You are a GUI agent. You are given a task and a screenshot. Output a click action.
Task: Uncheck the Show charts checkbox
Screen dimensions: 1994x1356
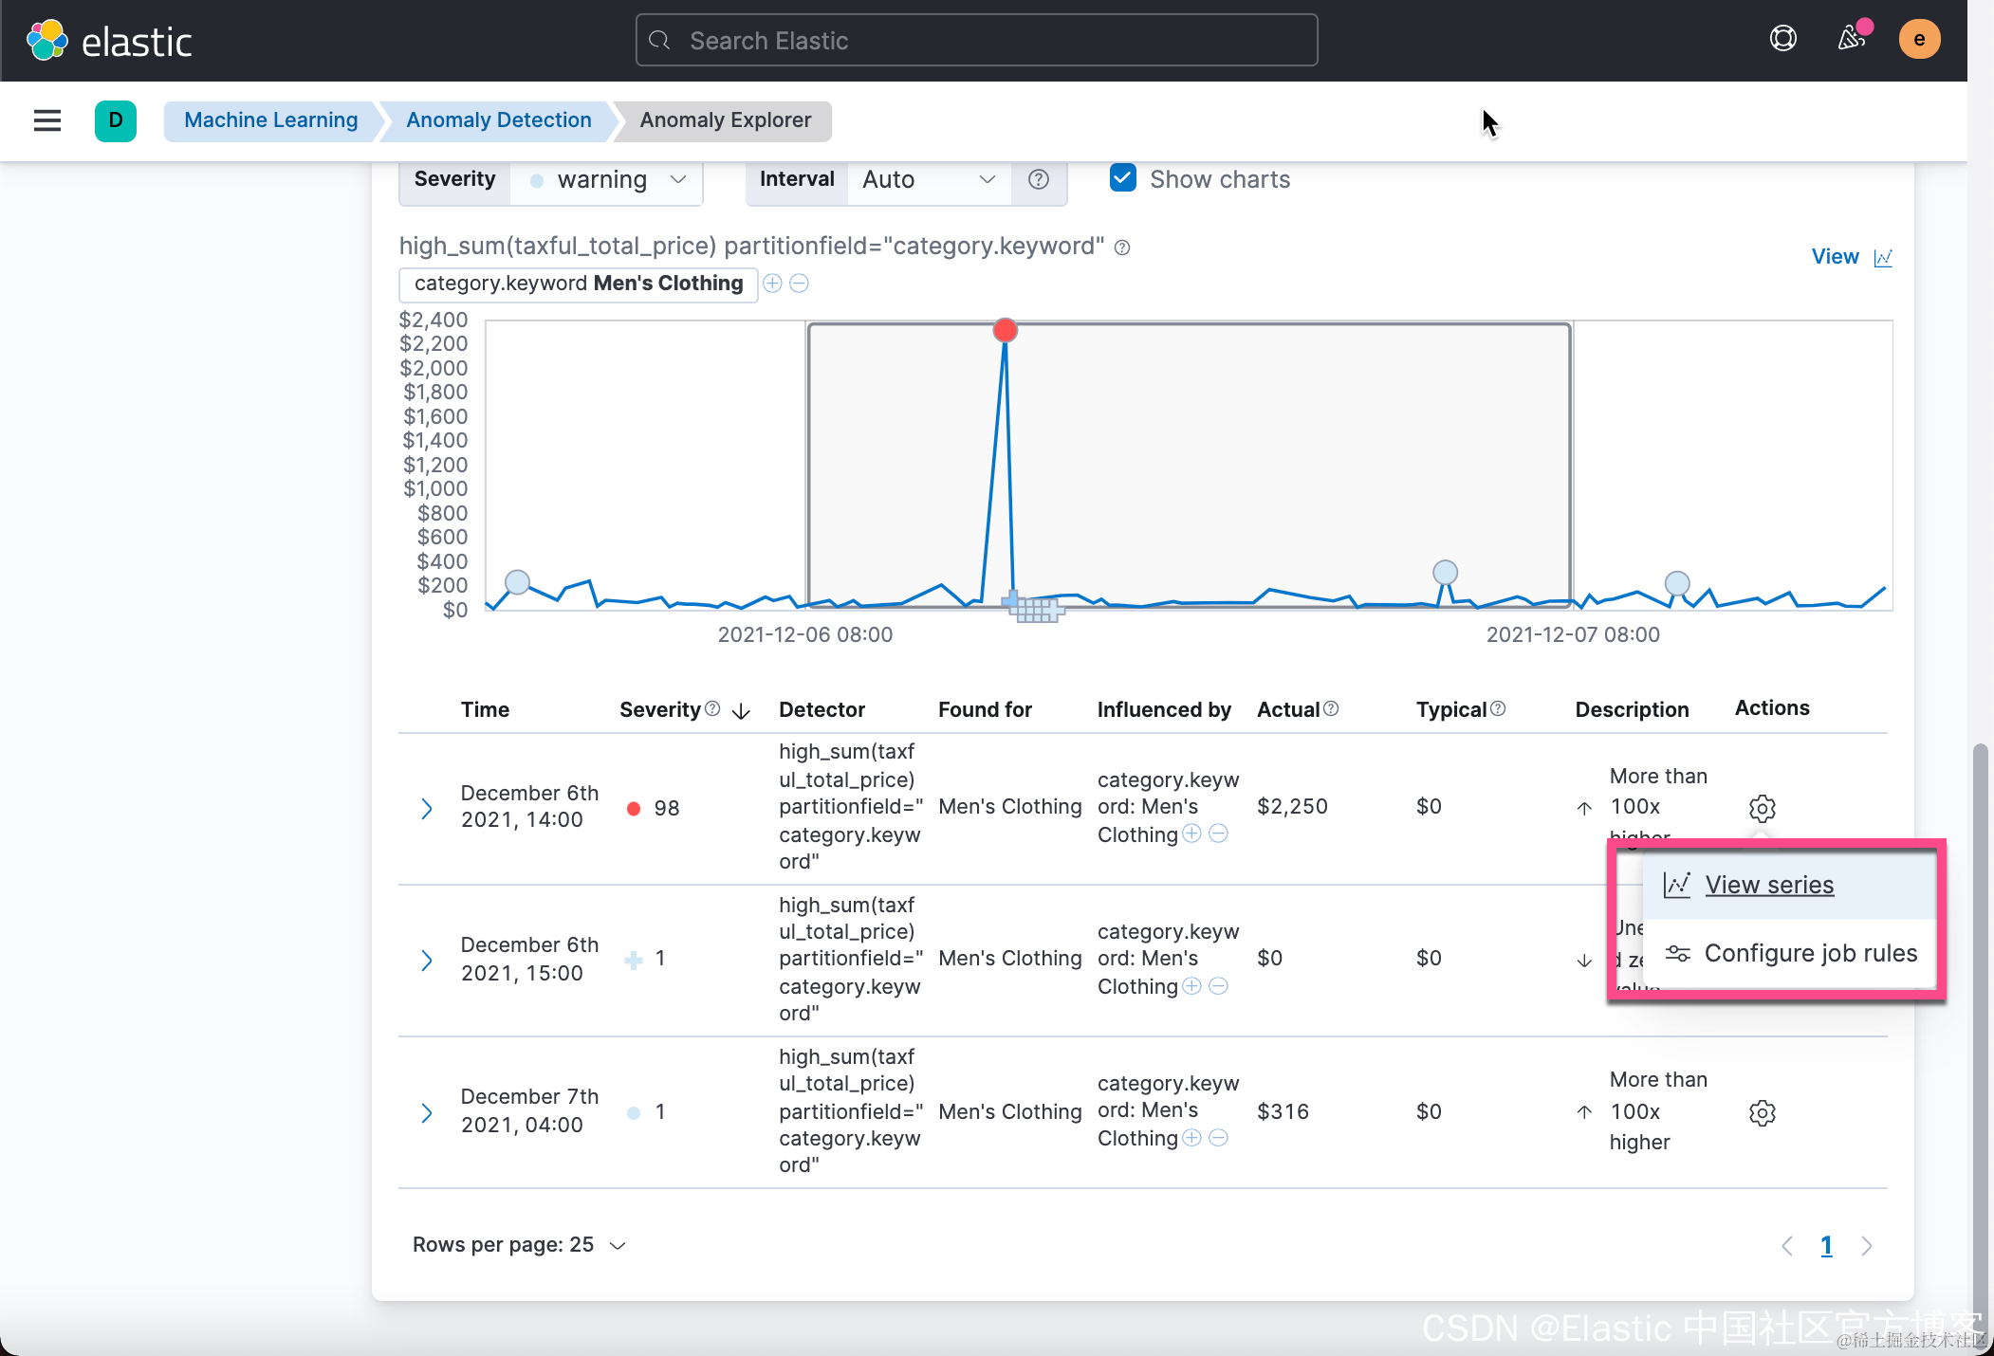(1123, 178)
